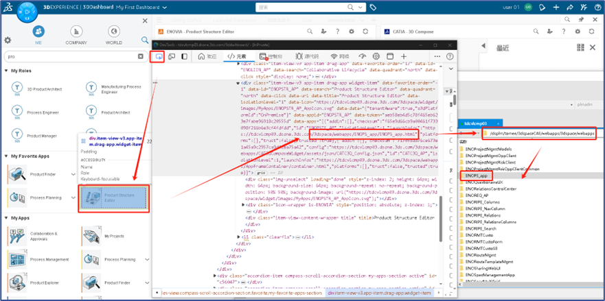The height and width of the screenshot is (301, 605).
Task: Expand the li class clearfix node
Action: click(x=238, y=237)
